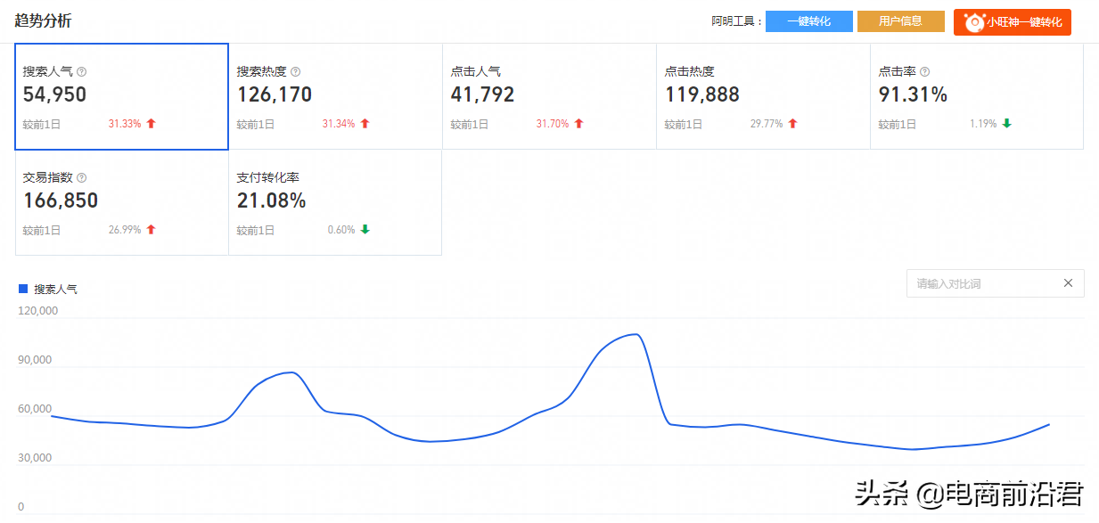Click the help icon beside 交易指数
This screenshot has height=523, width=1099.
pos(82,178)
